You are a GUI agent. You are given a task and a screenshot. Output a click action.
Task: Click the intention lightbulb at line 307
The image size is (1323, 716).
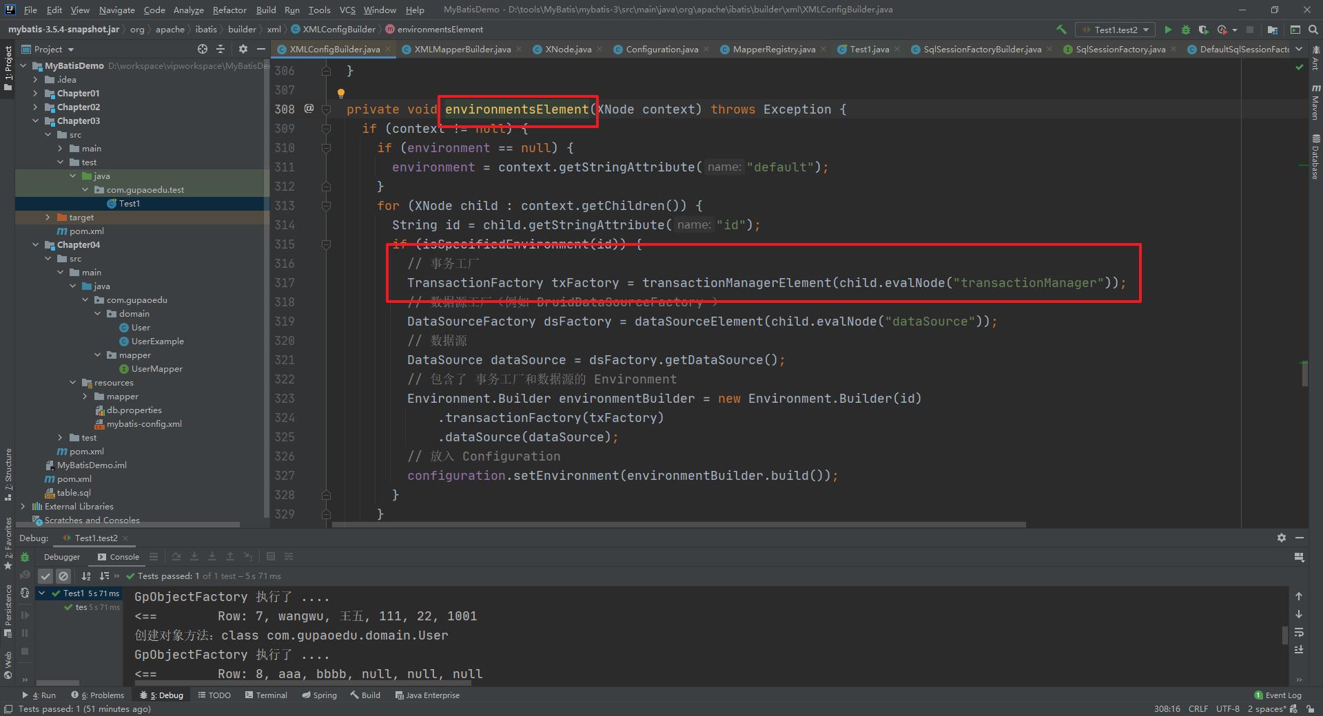[340, 93]
